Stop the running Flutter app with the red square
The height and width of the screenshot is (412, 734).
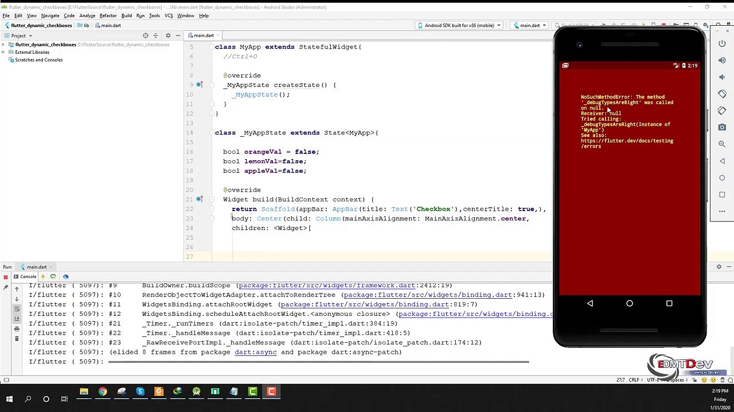pyautogui.click(x=6, y=277)
